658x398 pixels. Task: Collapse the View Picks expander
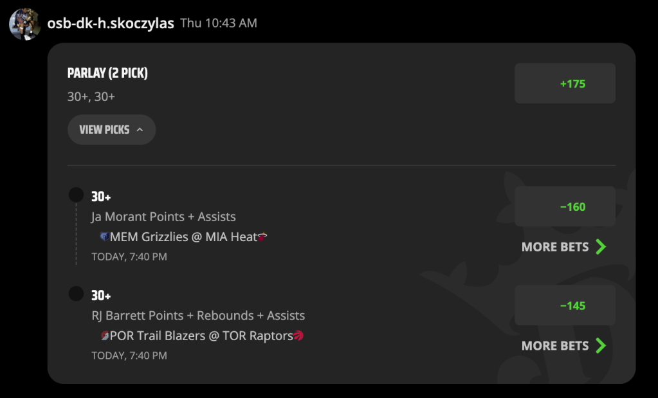[112, 130]
